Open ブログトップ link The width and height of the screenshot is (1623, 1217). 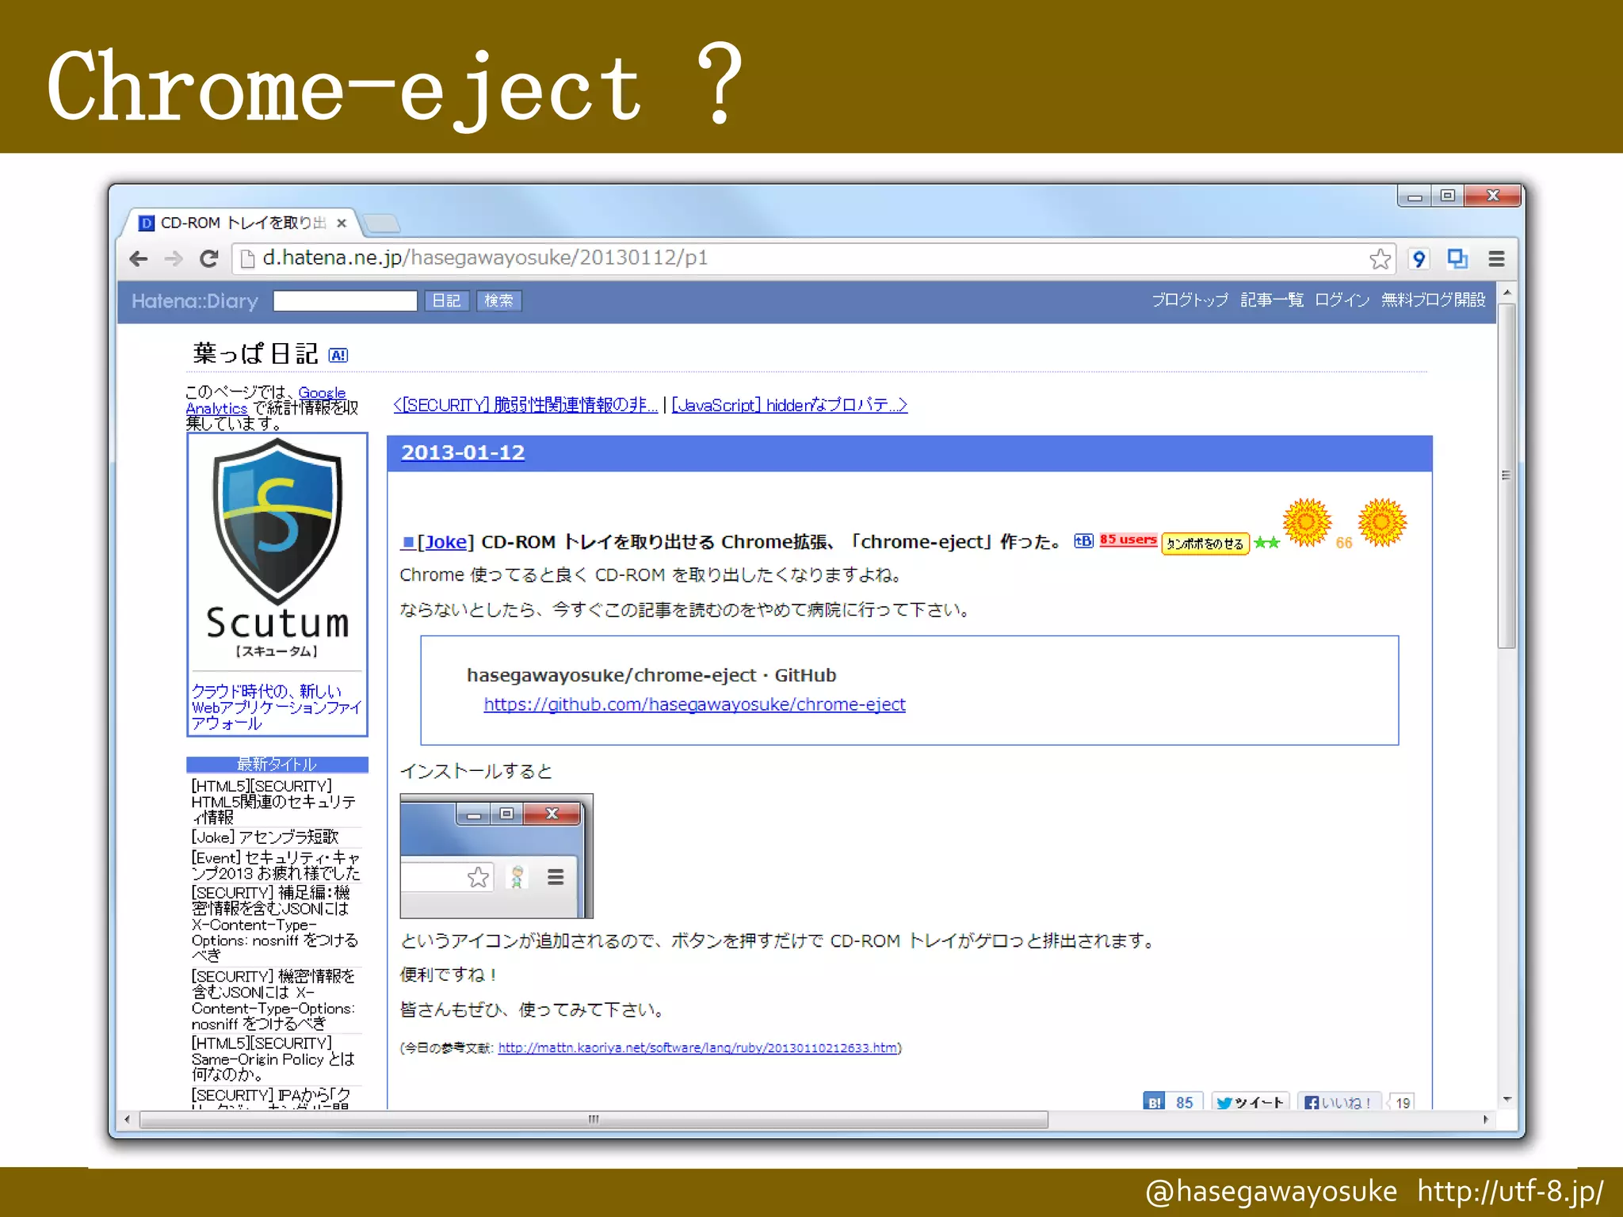1190,300
